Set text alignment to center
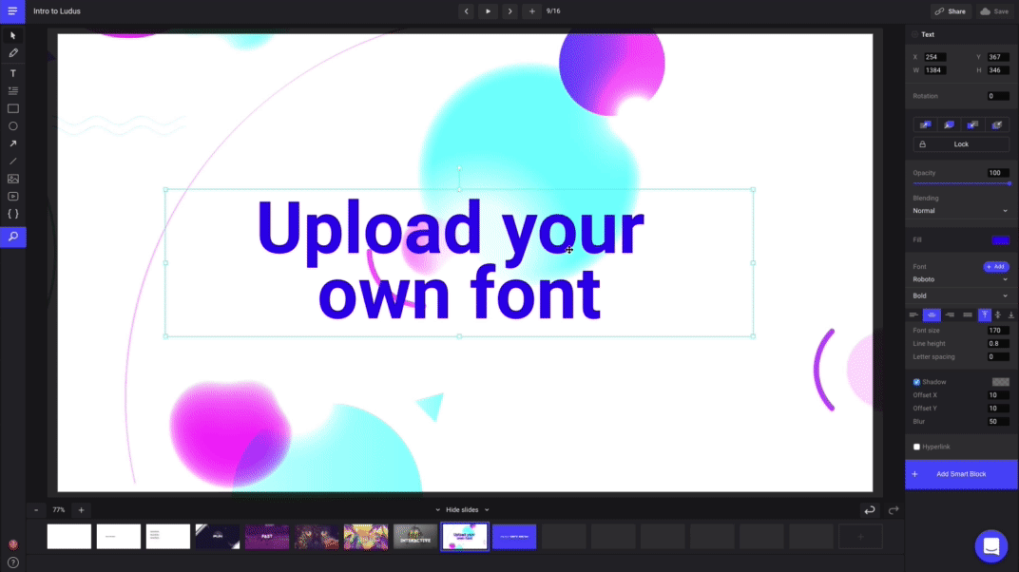The width and height of the screenshot is (1019, 572). click(x=931, y=315)
